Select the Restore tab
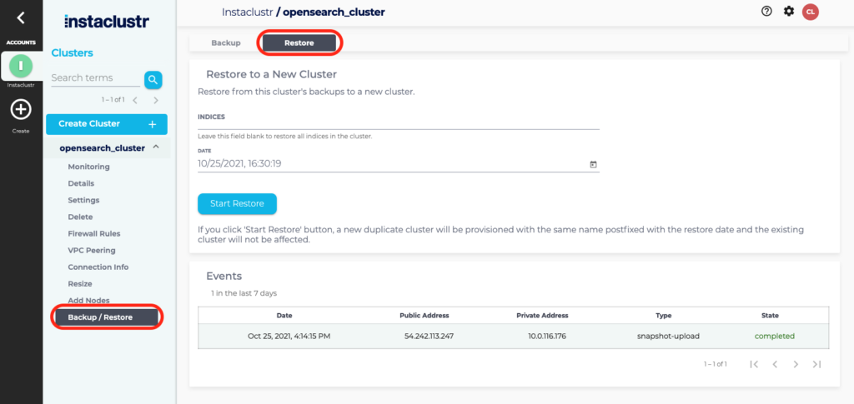 pyautogui.click(x=299, y=42)
